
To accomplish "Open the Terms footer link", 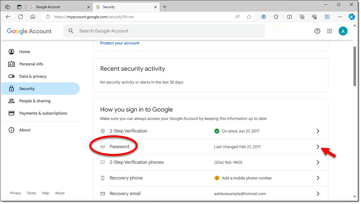I will (31, 193).
